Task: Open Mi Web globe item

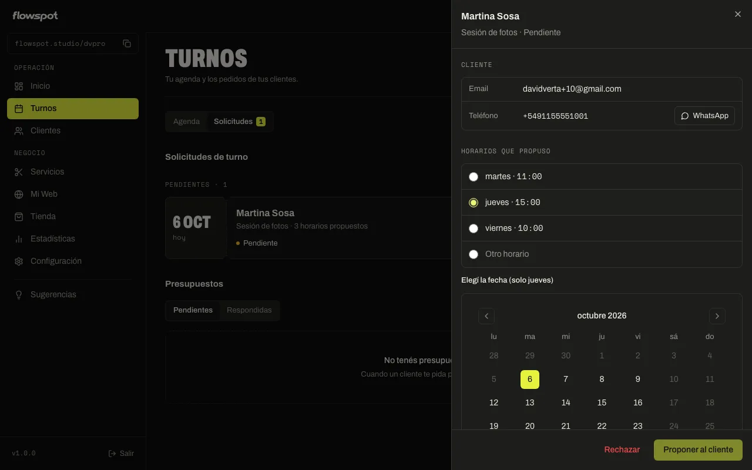Action: click(73, 194)
